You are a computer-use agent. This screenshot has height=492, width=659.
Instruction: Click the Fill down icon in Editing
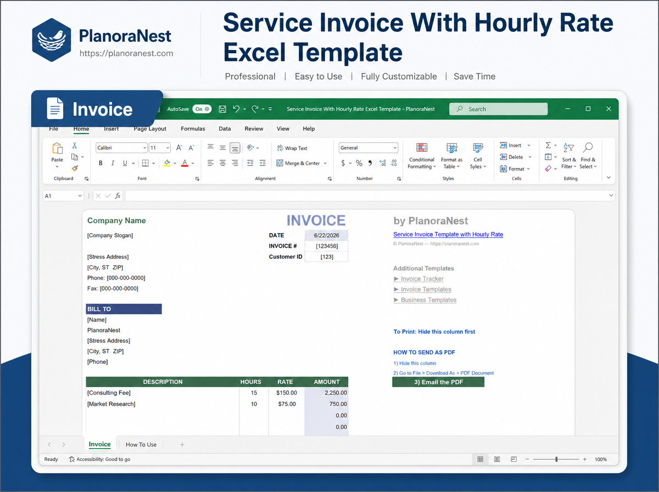548,157
